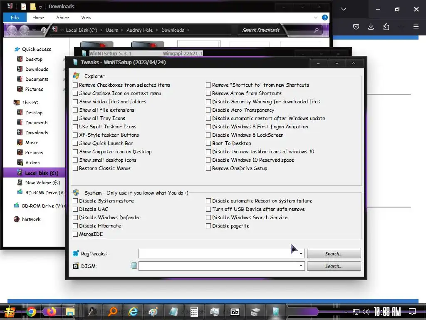Image resolution: width=426 pixels, height=320 pixels.
Task: Open Help in the Downloads explorer window
Action: 324,17
